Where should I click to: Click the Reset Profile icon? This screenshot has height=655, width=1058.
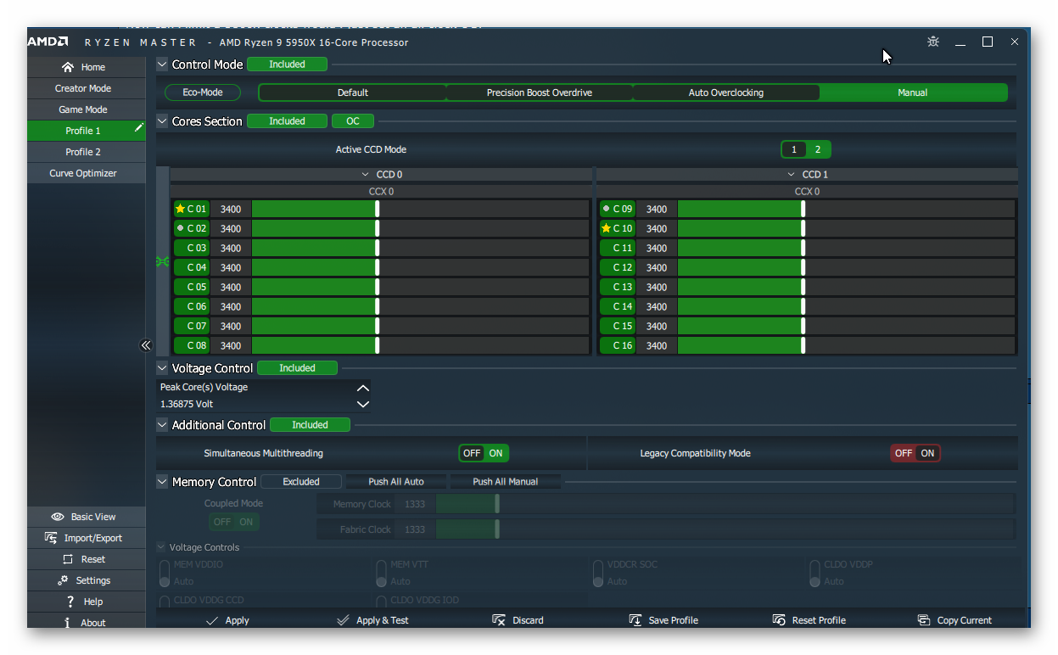(x=779, y=620)
